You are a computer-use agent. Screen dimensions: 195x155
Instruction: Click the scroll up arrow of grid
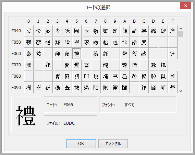click(x=181, y=29)
